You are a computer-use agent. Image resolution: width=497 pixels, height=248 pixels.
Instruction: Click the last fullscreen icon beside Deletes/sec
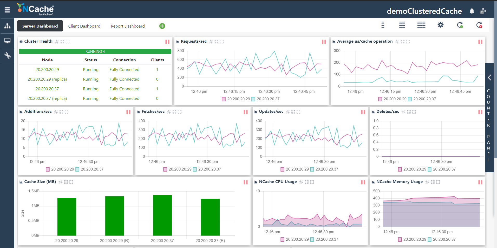pyautogui.click(x=414, y=112)
